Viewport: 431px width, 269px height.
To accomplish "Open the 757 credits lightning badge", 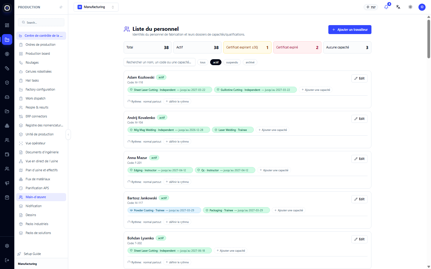I will coord(371,7).
